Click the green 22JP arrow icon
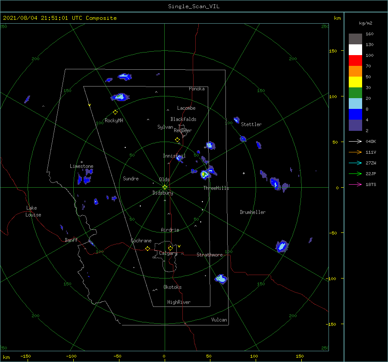Screen dimensions: 388x362 (355, 174)
